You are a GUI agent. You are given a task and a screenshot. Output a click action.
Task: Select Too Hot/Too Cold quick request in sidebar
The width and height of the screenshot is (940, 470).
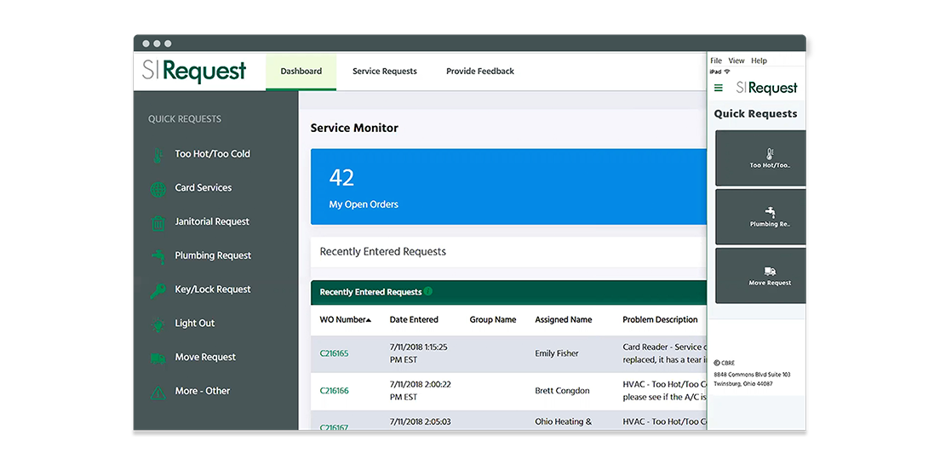click(212, 154)
